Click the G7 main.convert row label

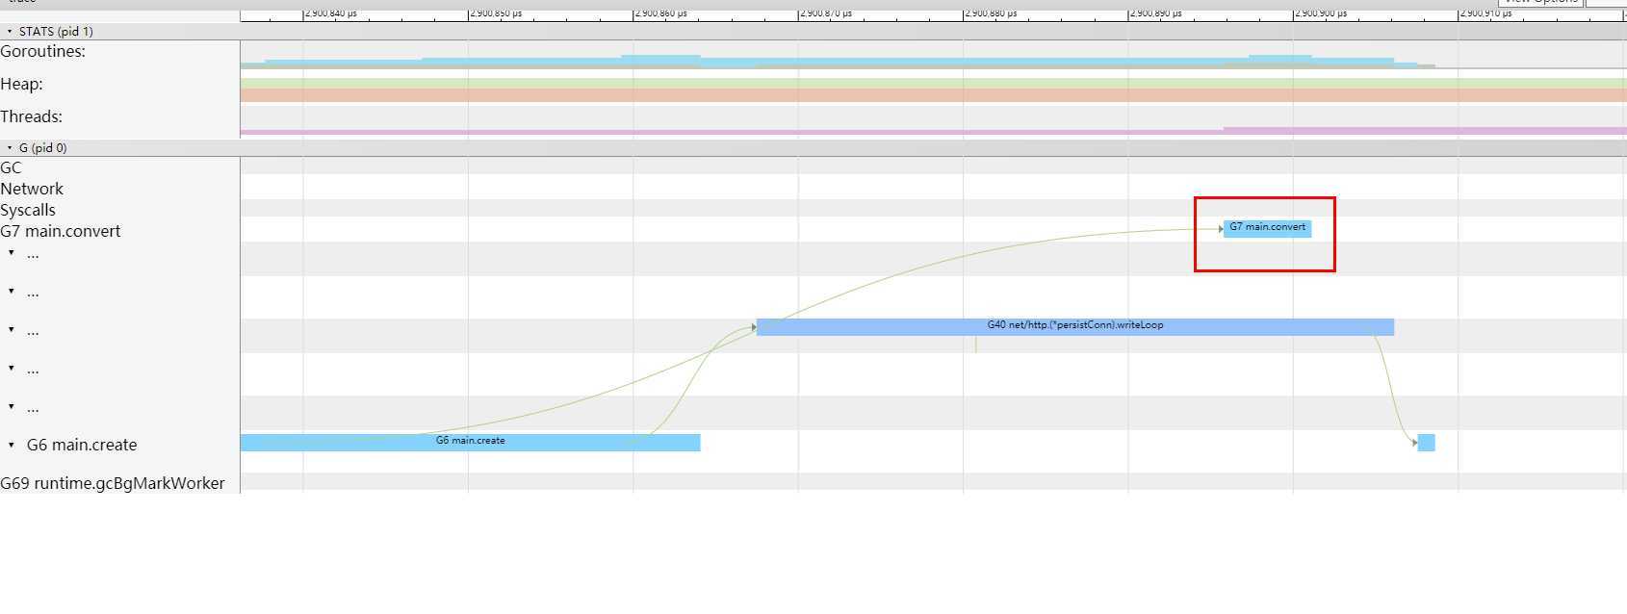point(61,231)
